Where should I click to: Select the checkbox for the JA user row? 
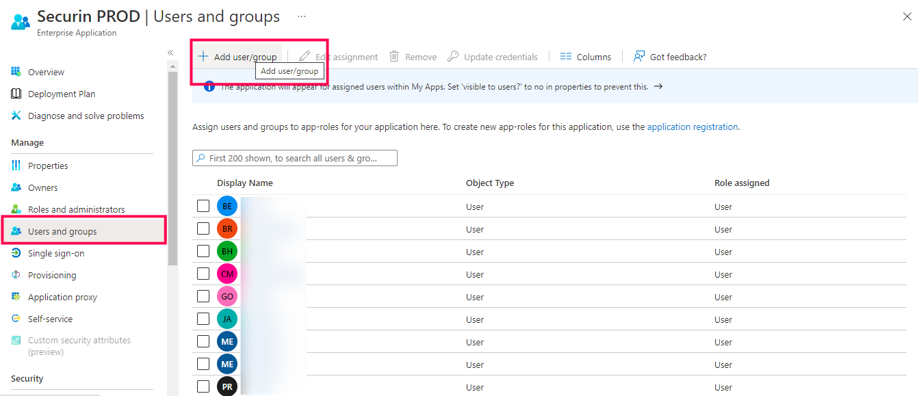(203, 319)
